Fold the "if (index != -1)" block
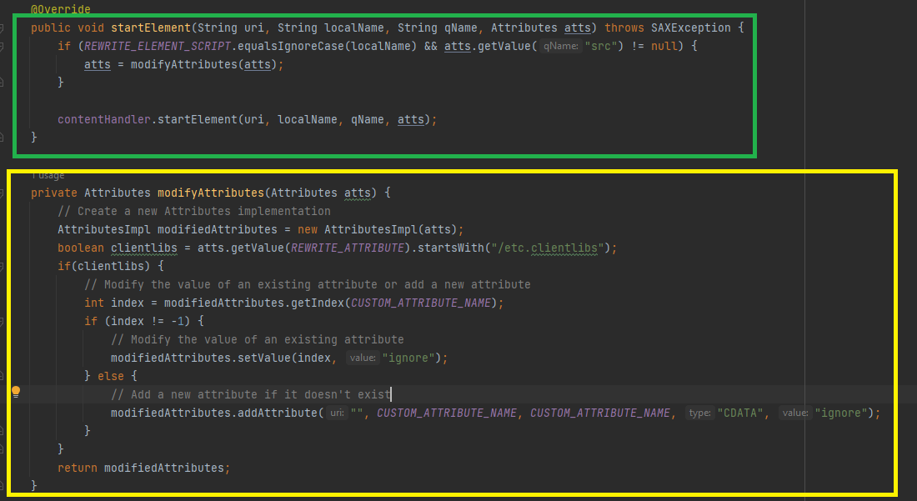 (3, 321)
